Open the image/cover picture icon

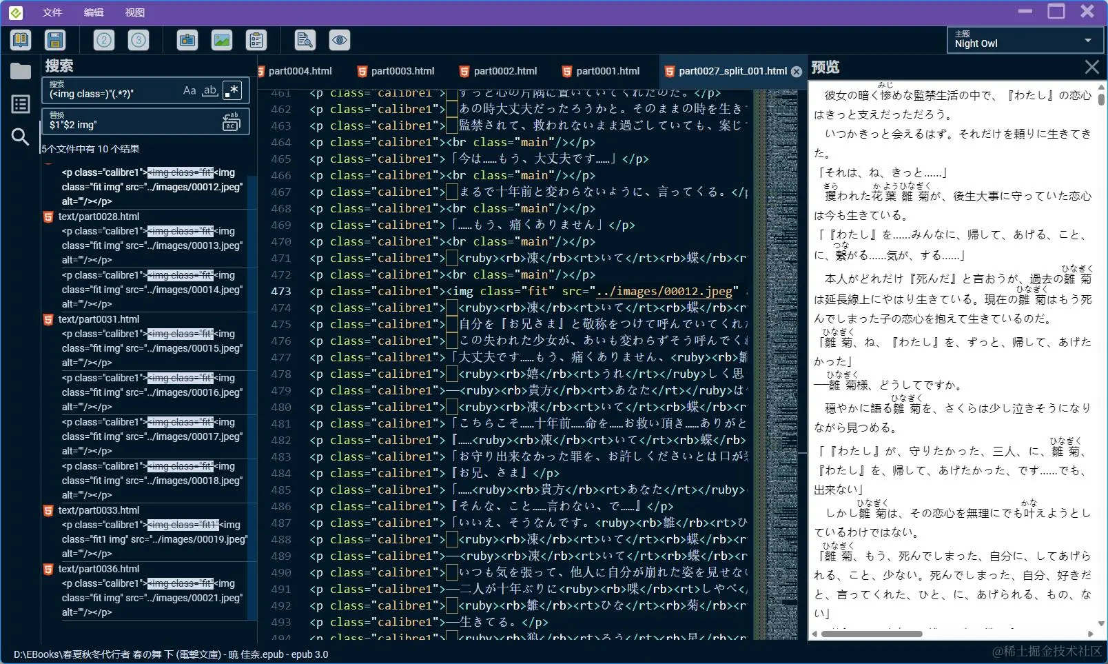tap(222, 40)
